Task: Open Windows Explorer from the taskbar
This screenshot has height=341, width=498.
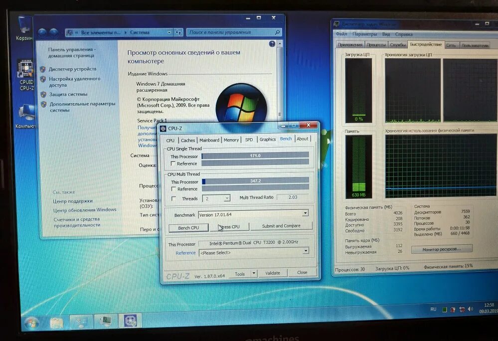Action: [x=56, y=322]
